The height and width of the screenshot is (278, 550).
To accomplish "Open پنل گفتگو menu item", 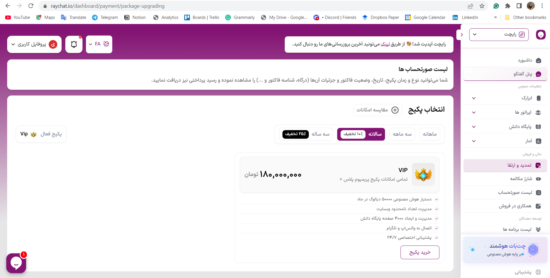I will (505, 74).
